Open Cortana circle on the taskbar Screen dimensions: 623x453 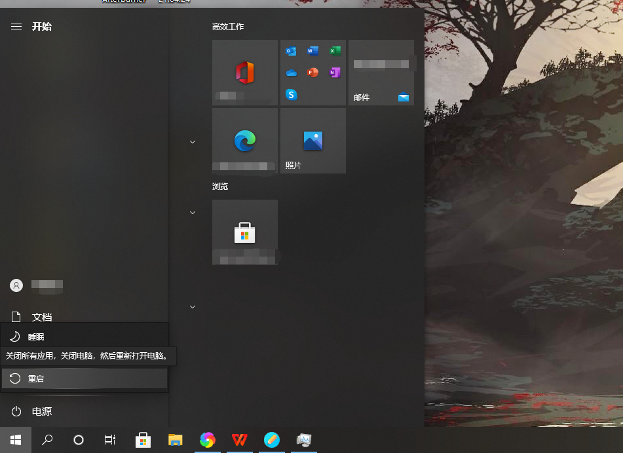pyautogui.click(x=79, y=440)
